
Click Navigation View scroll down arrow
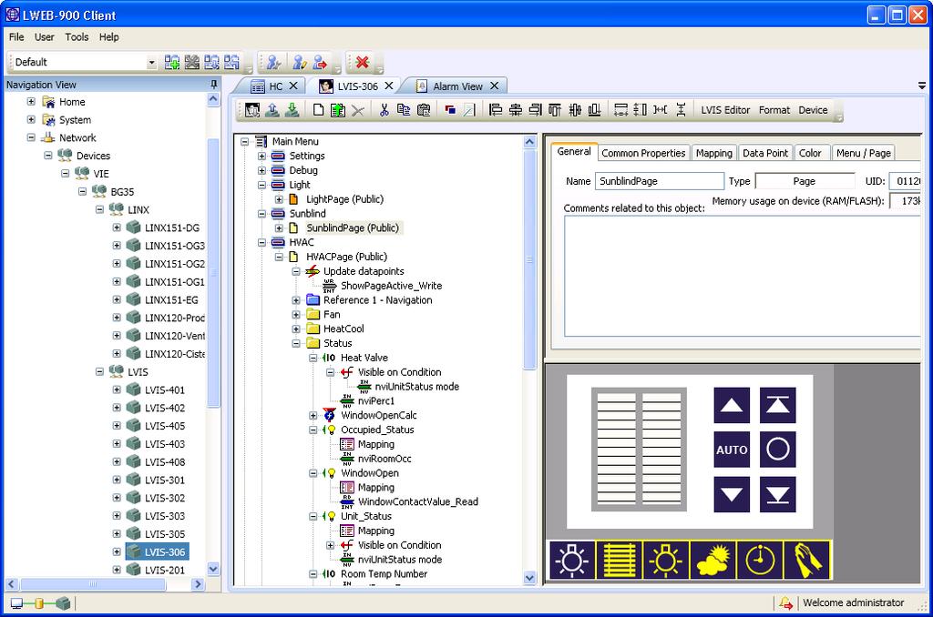click(x=213, y=569)
